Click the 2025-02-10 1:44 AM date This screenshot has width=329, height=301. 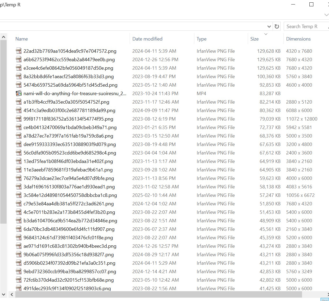click(x=154, y=195)
